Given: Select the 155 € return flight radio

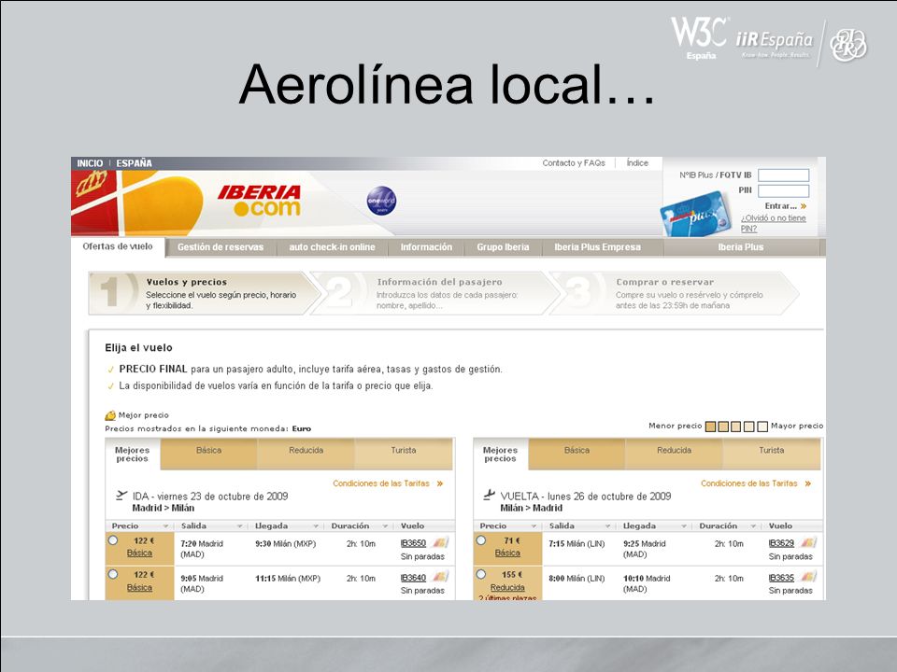Looking at the screenshot, I should (481, 574).
